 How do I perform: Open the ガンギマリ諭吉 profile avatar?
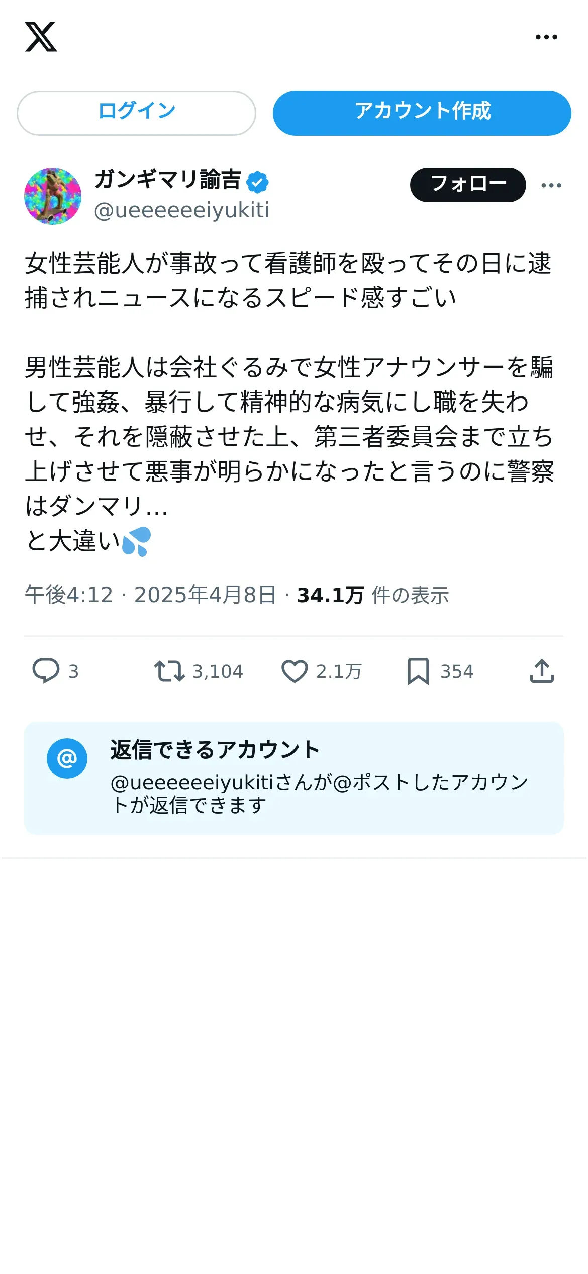point(53,196)
